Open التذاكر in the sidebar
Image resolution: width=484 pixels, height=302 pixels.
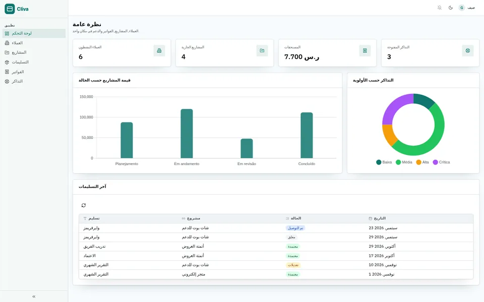(x=34, y=82)
